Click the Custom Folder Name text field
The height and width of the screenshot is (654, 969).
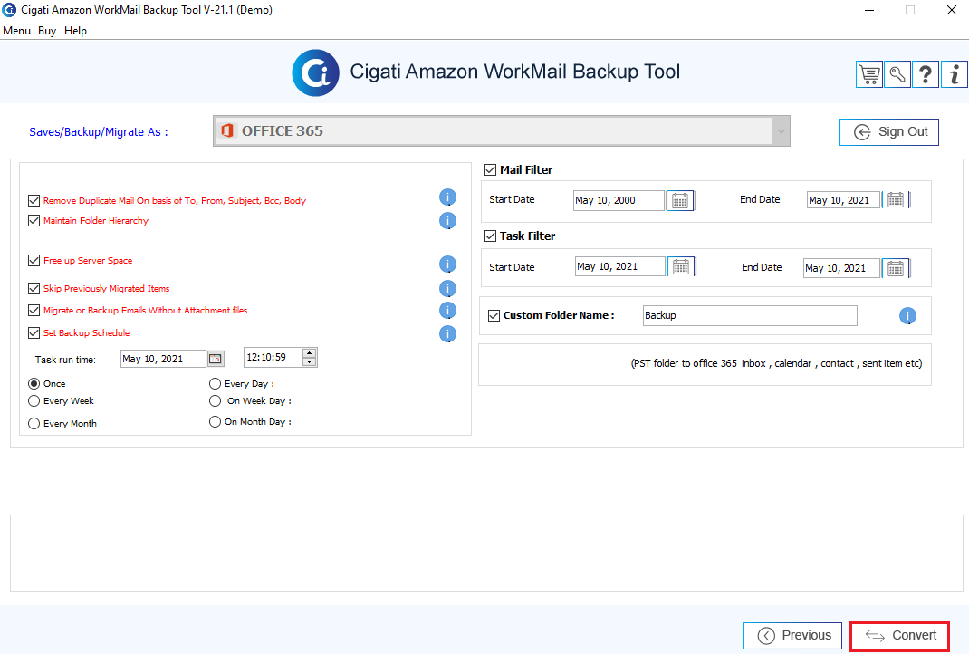(750, 316)
